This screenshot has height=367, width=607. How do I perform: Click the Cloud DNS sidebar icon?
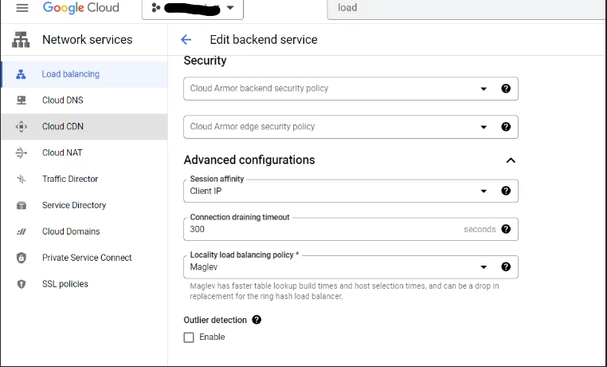click(x=22, y=101)
